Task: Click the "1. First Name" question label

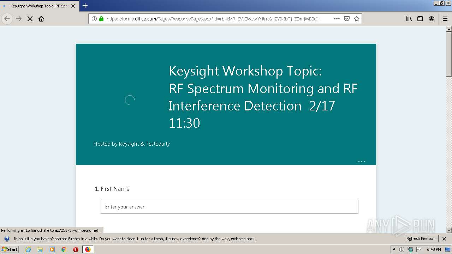Action: click(x=112, y=189)
